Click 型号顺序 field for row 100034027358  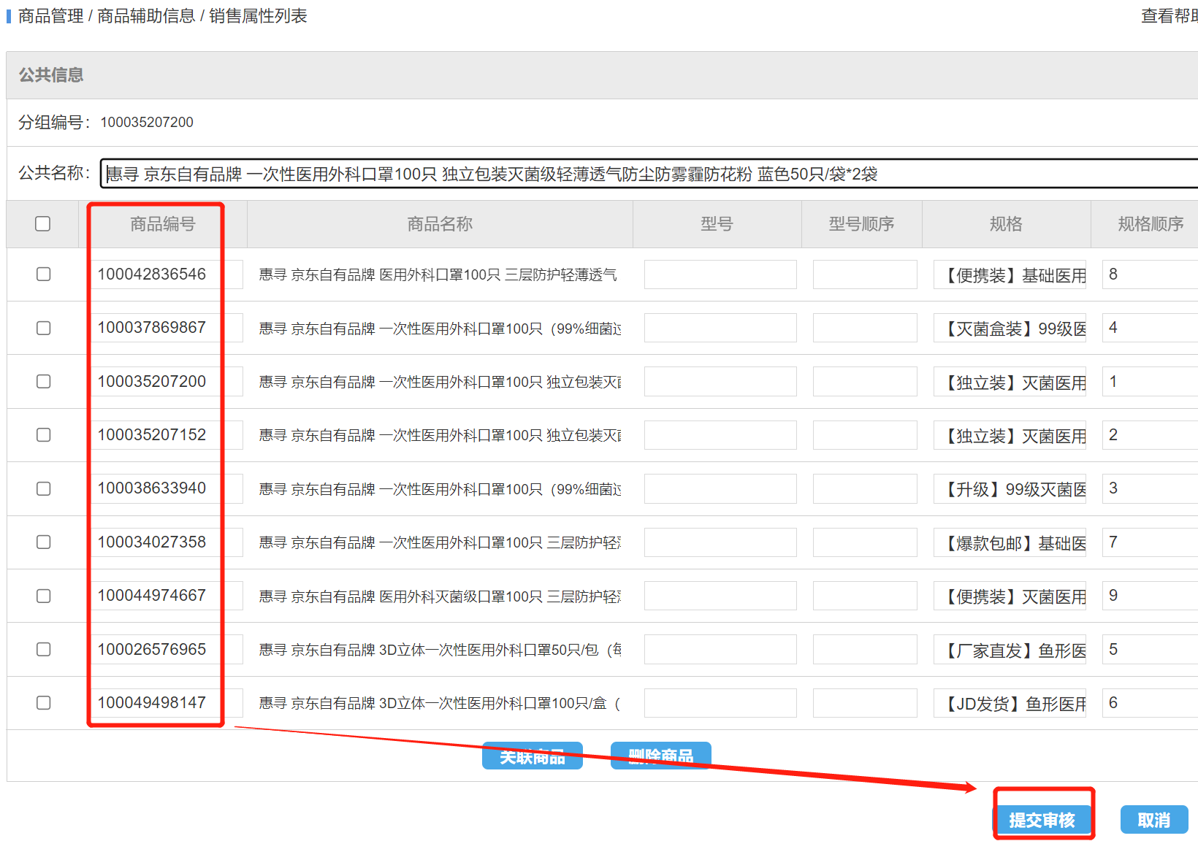point(865,542)
